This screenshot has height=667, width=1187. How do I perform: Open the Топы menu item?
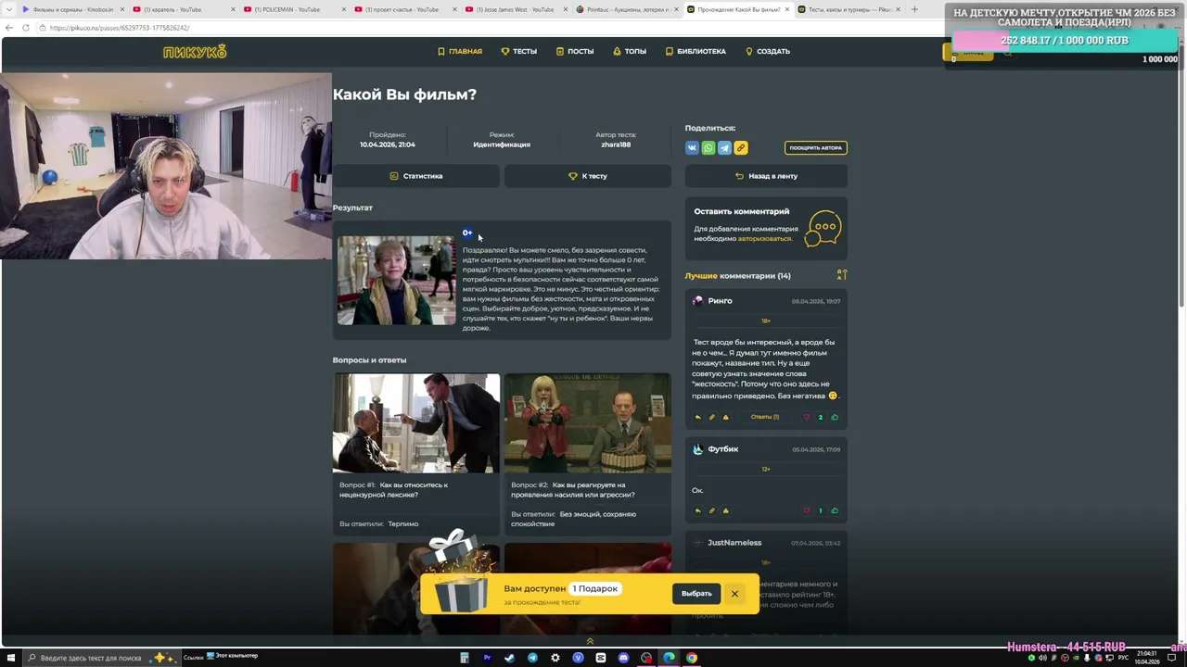(630, 52)
